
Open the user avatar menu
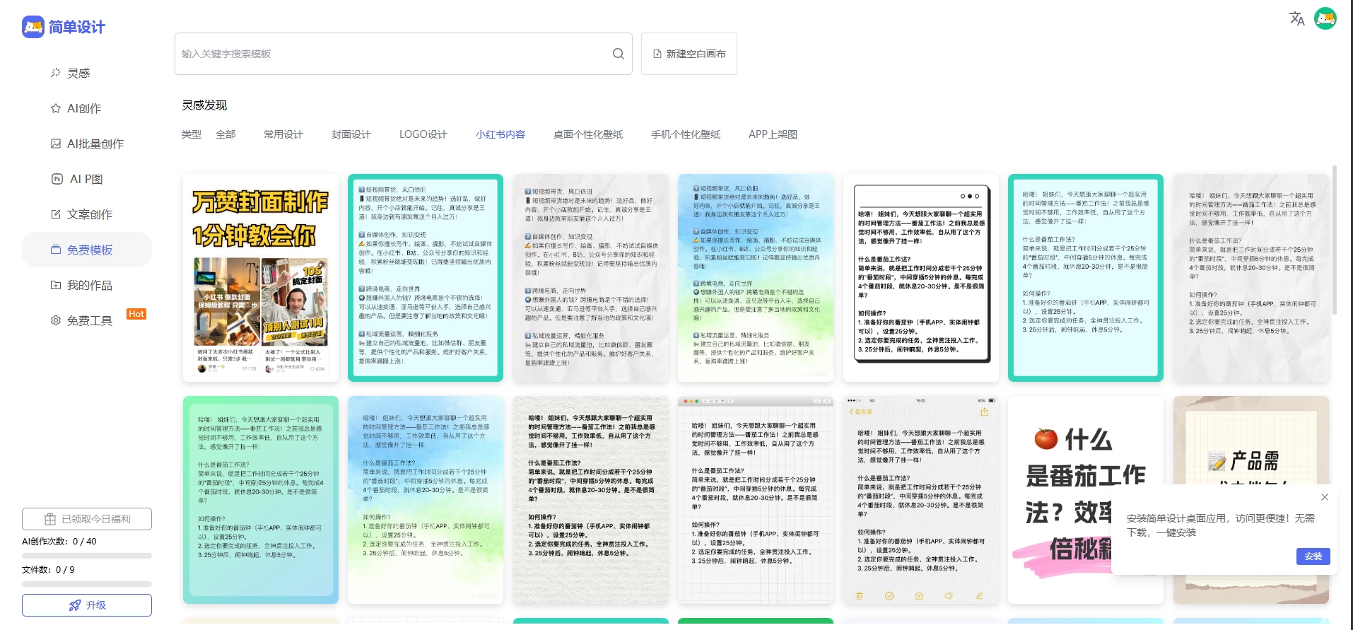click(1325, 18)
